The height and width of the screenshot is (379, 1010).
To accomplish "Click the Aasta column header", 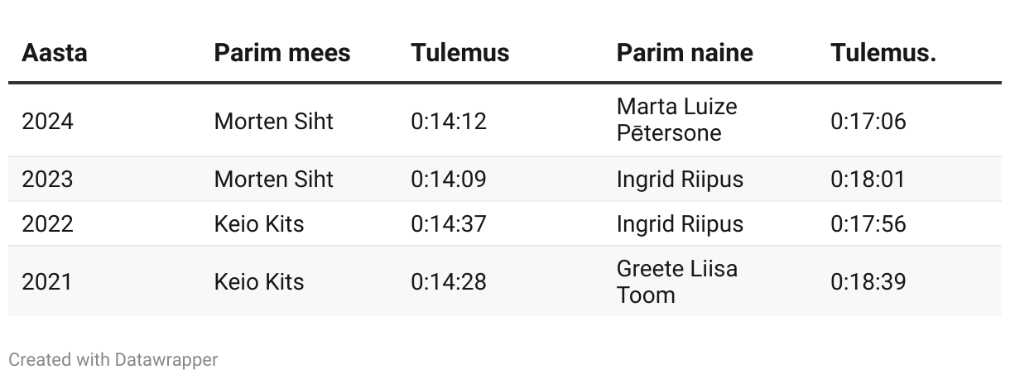I will tap(55, 53).
